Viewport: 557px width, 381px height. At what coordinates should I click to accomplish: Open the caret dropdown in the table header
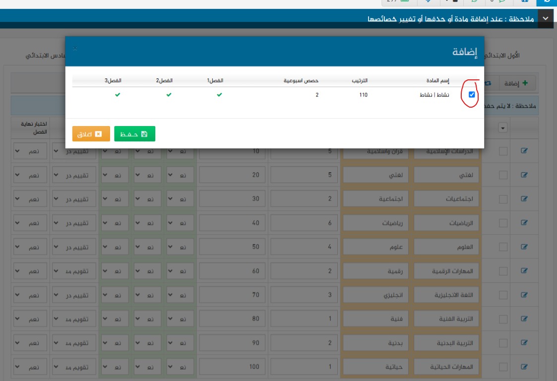pos(502,127)
